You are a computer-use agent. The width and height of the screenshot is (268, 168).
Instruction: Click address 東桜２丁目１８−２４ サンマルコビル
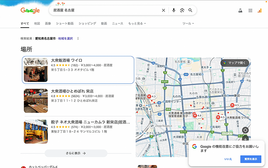tap(79, 132)
